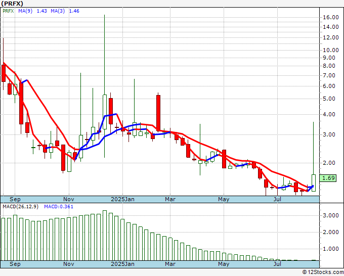Click the 9.00 price axis label

click(329, 58)
